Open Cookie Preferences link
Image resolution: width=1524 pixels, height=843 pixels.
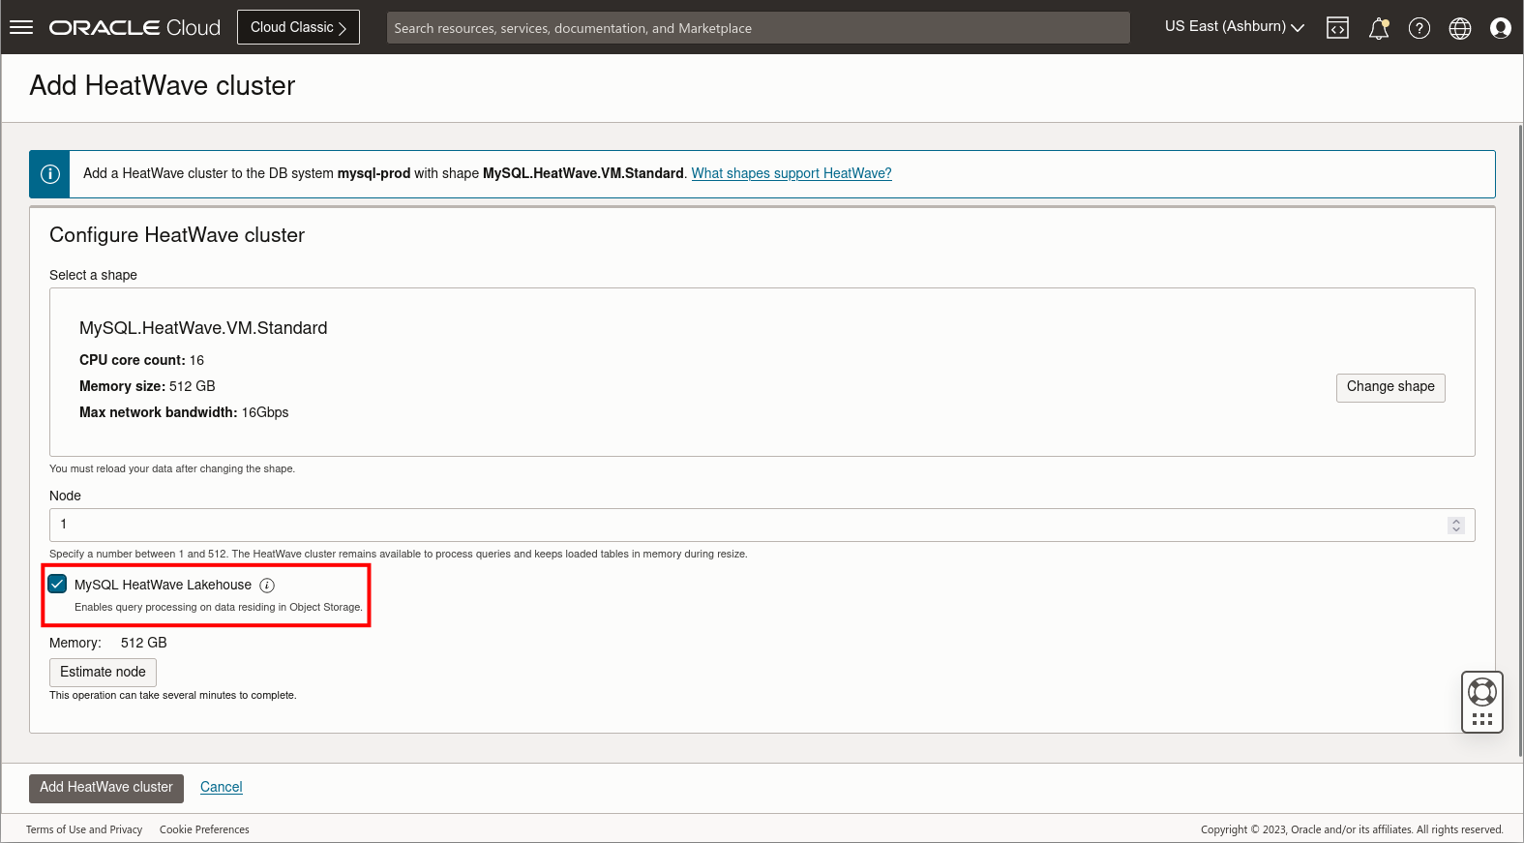coord(204,829)
